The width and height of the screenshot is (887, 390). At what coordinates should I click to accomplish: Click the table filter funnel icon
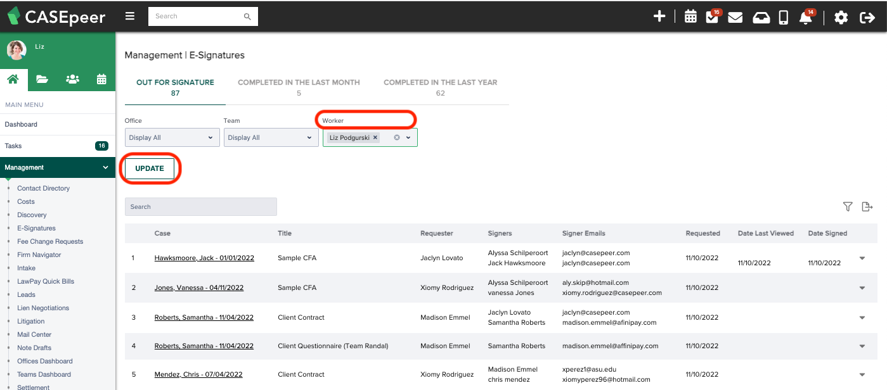848,206
